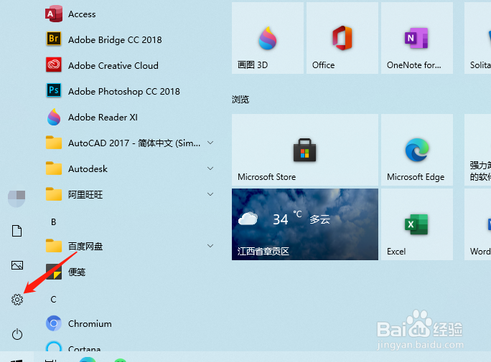The image size is (491, 362).
Task: Open the 阿里旺旺 folder
Action: [74, 194]
